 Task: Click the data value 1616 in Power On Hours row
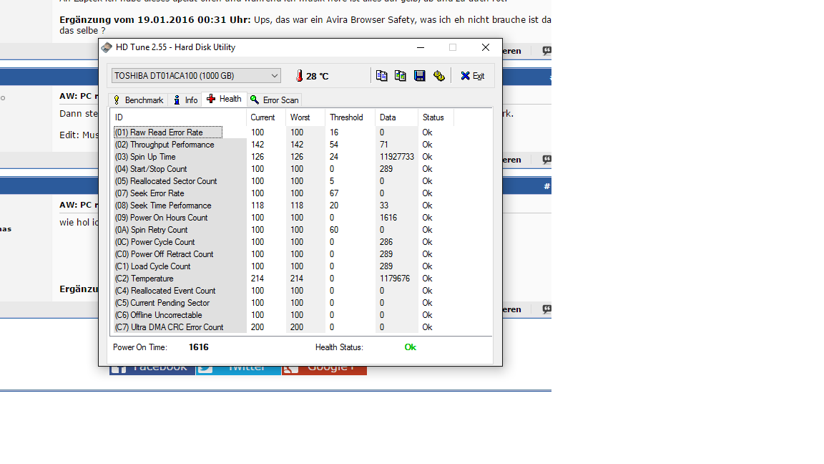[388, 217]
